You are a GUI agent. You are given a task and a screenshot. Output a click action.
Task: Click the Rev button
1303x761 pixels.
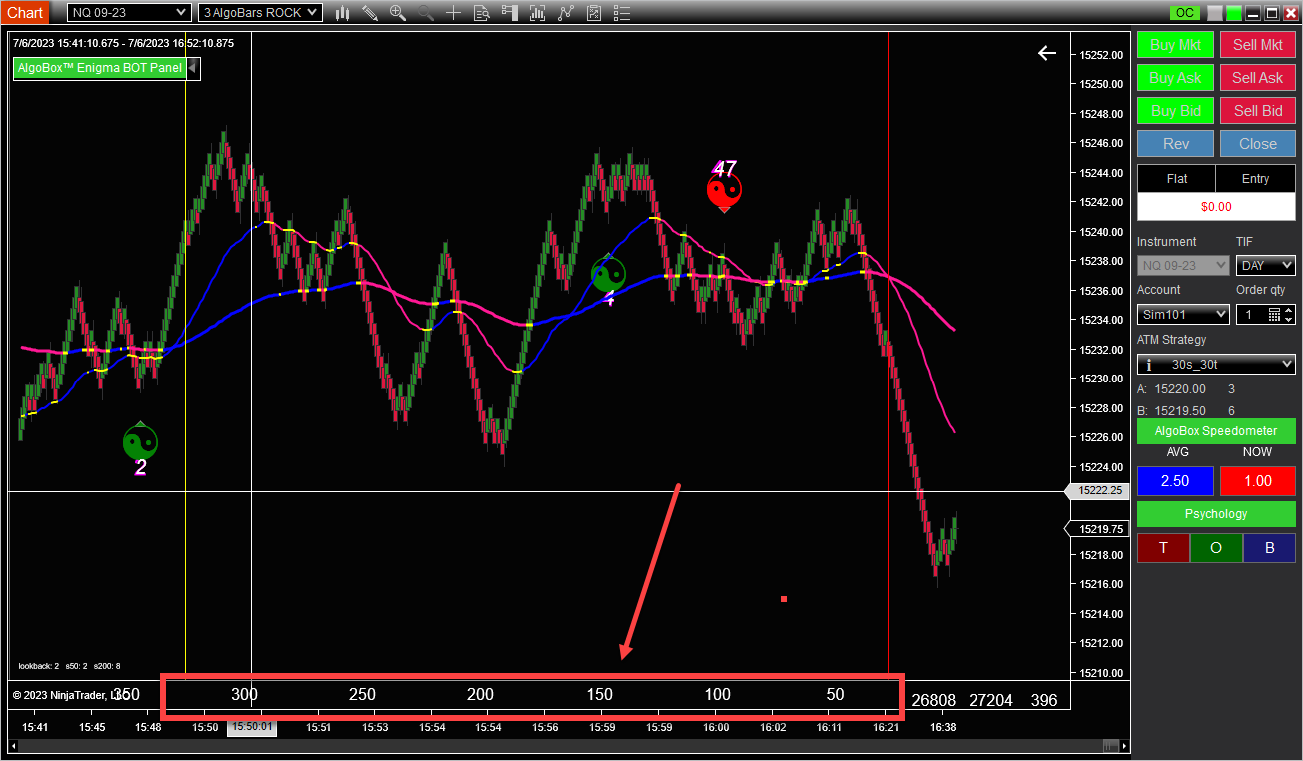(x=1176, y=144)
